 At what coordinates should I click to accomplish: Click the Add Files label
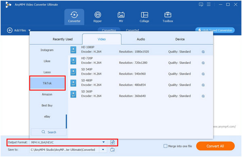click(x=20, y=30)
